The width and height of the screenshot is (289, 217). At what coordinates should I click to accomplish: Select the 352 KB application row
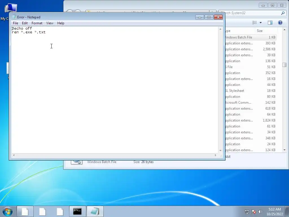[251, 73]
